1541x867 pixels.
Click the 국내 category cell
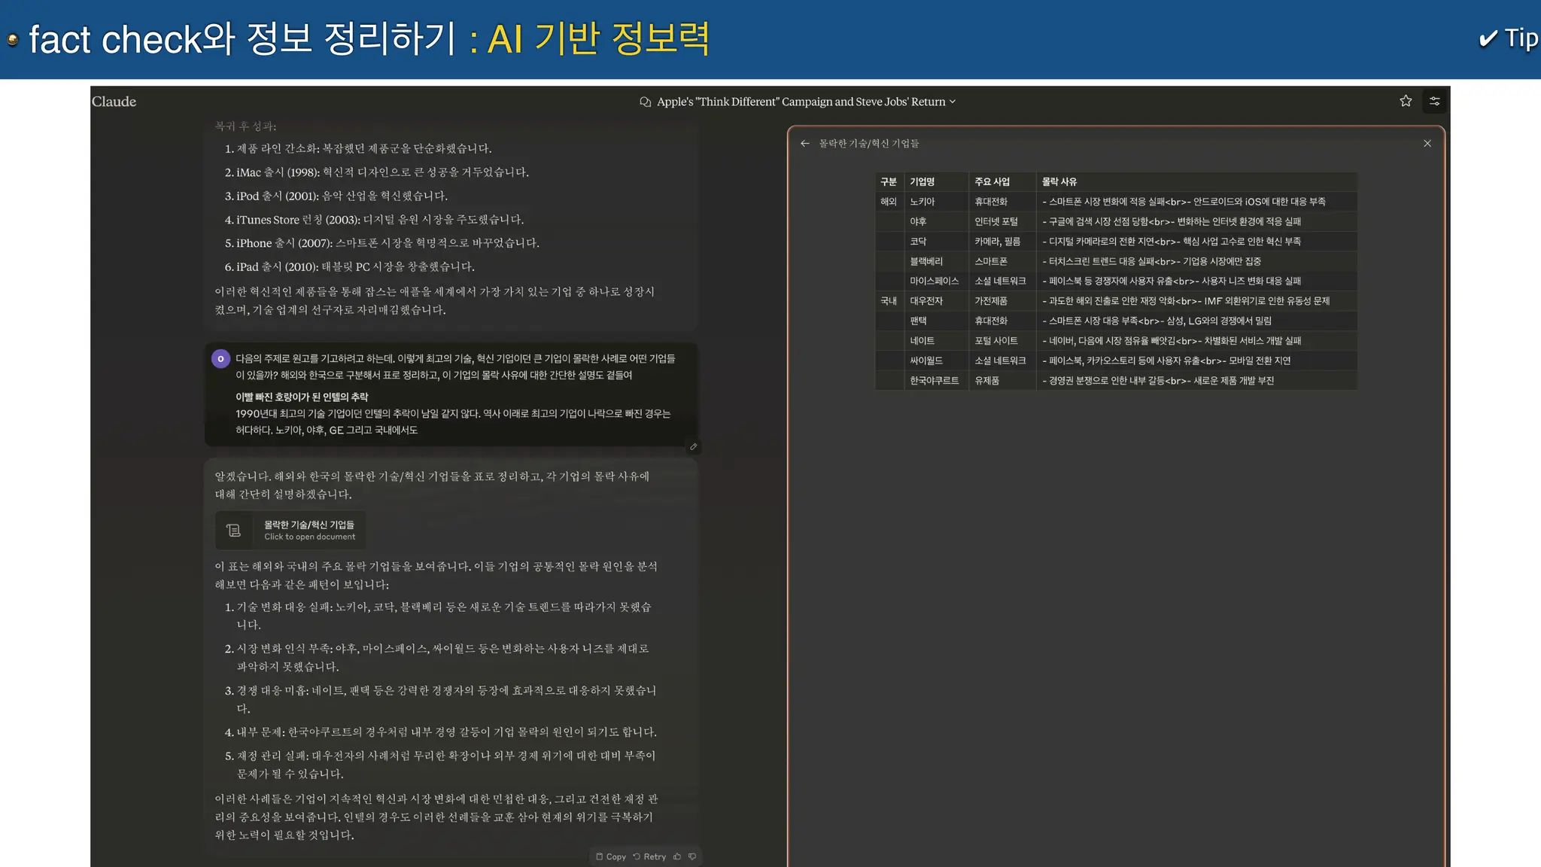(x=889, y=301)
